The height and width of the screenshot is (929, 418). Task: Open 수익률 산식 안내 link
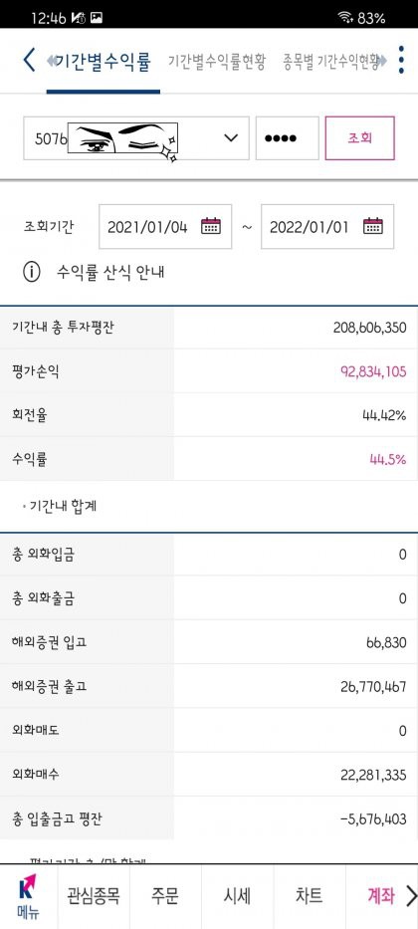coord(110,273)
